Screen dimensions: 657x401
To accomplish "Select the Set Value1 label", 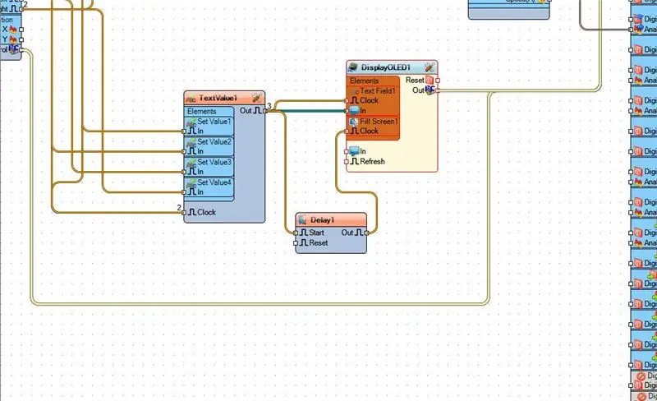I will tap(214, 122).
